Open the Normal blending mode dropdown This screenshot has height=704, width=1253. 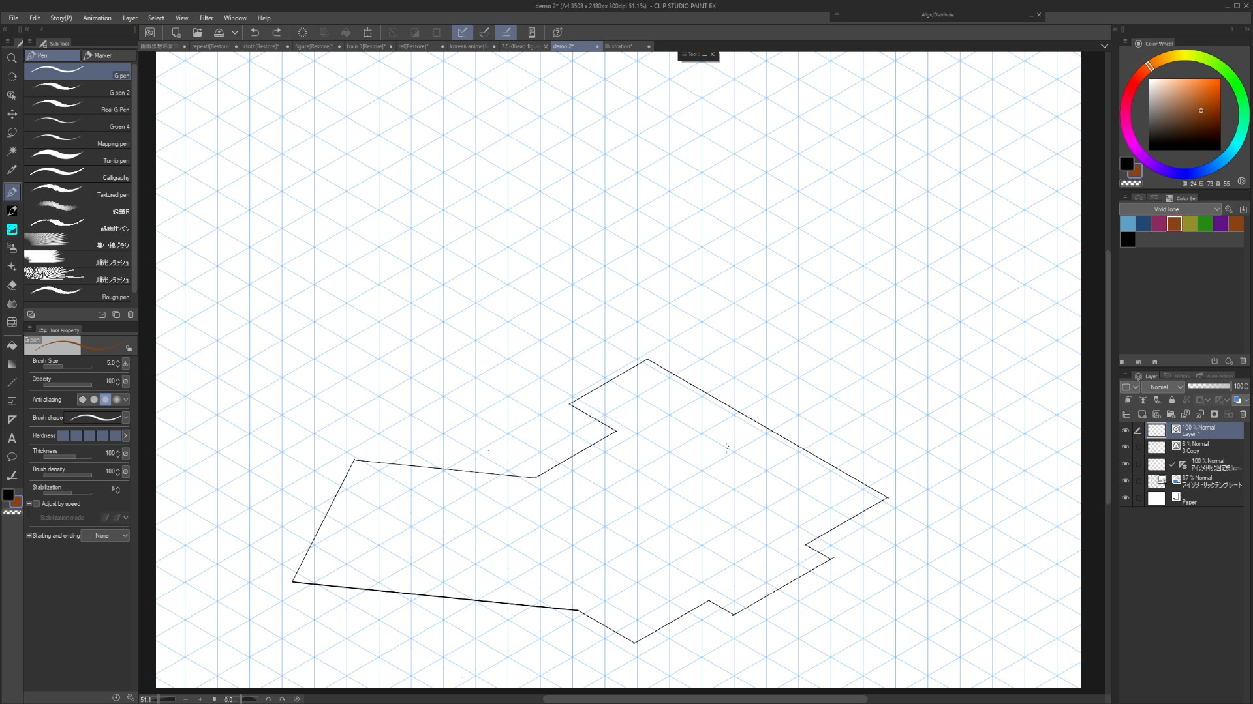pyautogui.click(x=1163, y=387)
